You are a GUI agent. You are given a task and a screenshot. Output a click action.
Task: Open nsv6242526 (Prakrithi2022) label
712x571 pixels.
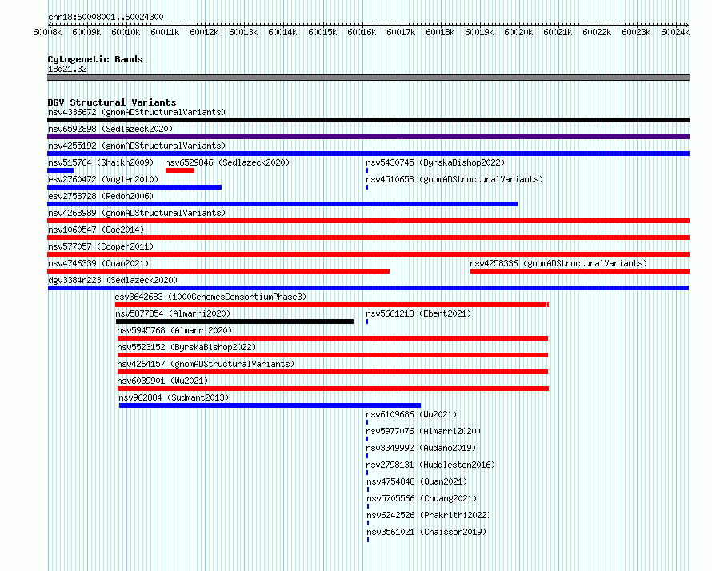[429, 515]
